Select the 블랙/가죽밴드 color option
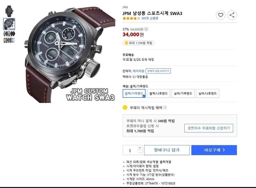This screenshot has width=256, height=188. pyautogui.click(x=134, y=93)
